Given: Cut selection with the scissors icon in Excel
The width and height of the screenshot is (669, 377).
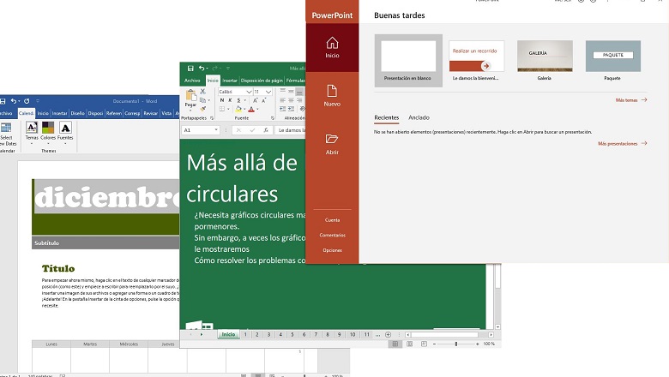Looking at the screenshot, I should [202, 92].
